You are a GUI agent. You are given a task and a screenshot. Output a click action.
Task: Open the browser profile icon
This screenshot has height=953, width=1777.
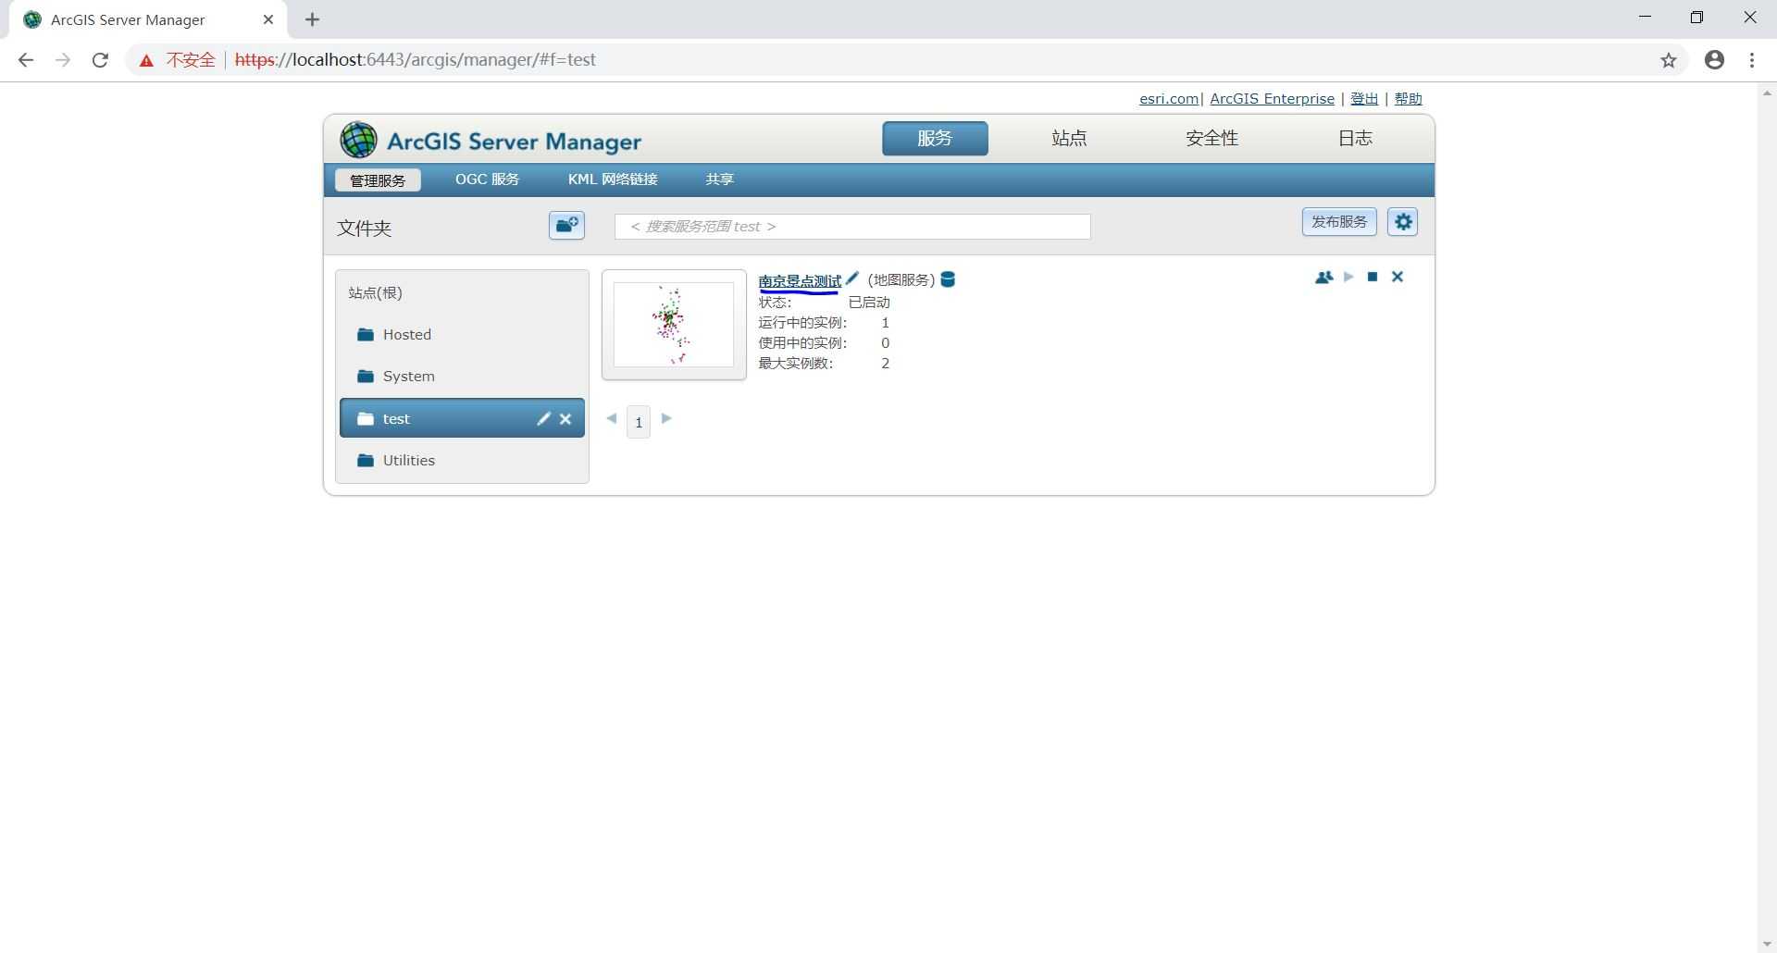pos(1714,60)
